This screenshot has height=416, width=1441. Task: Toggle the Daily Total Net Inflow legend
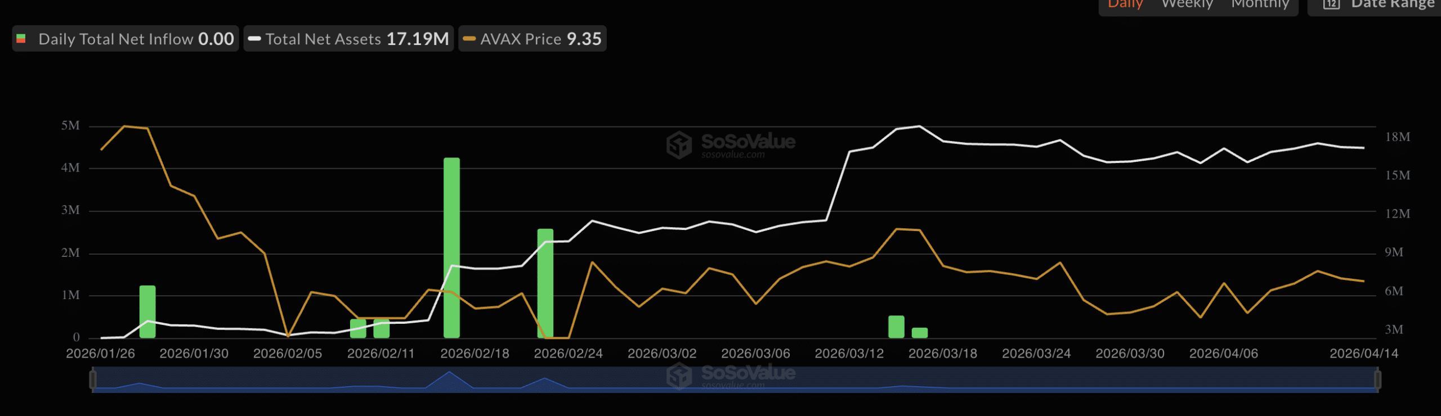[136, 39]
